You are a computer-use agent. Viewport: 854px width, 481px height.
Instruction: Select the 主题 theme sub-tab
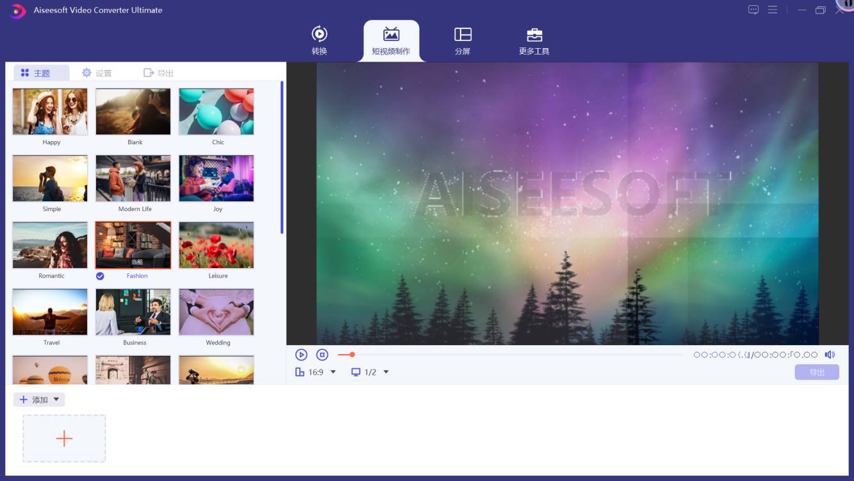pyautogui.click(x=42, y=73)
